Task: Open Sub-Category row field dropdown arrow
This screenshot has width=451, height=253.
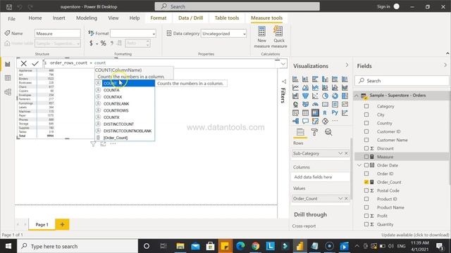Action: tap(340, 153)
